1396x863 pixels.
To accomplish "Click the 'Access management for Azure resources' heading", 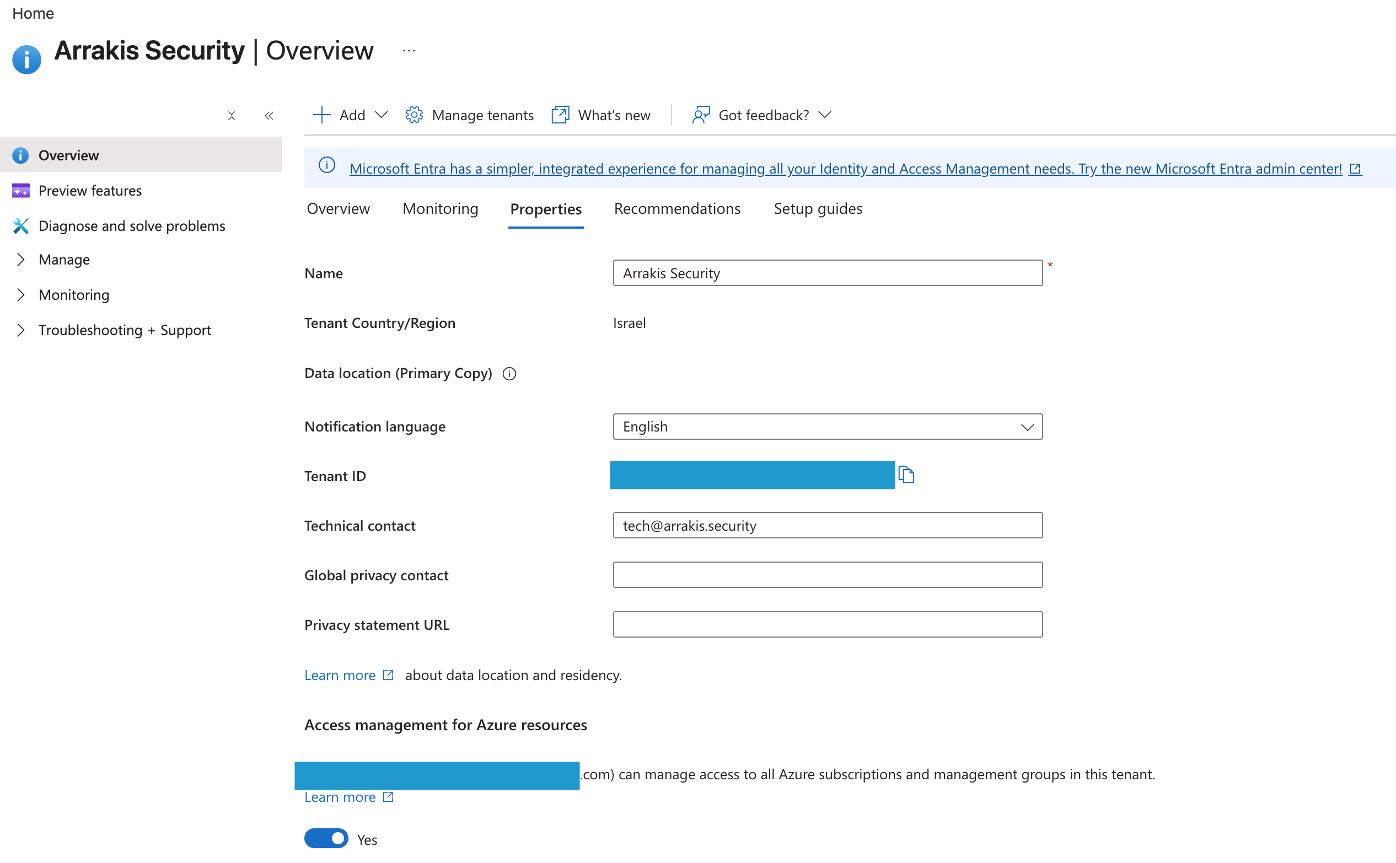I will pyautogui.click(x=445, y=725).
